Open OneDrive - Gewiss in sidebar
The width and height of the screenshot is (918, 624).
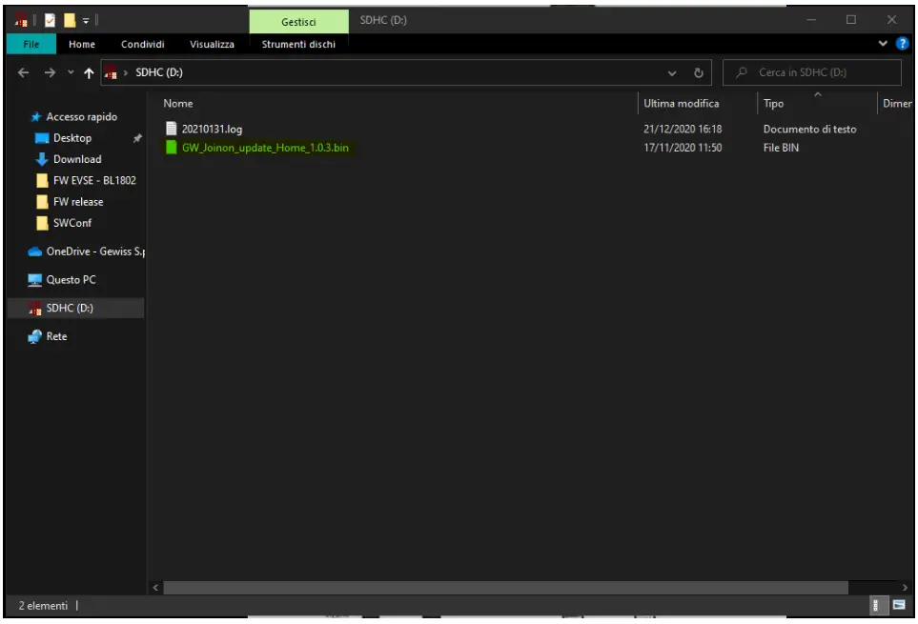click(x=95, y=252)
